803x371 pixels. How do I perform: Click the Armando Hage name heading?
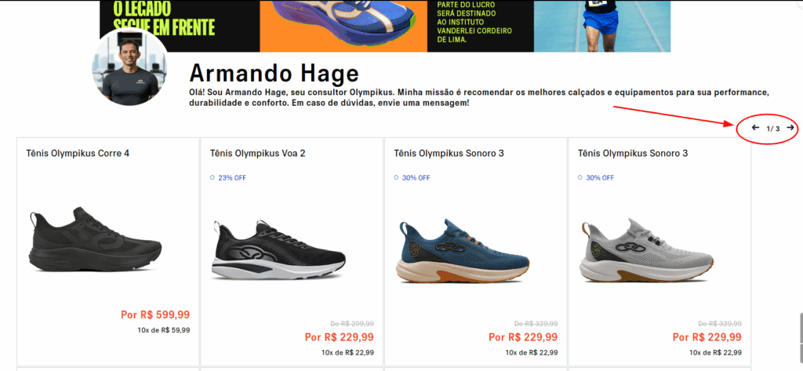[x=274, y=73]
